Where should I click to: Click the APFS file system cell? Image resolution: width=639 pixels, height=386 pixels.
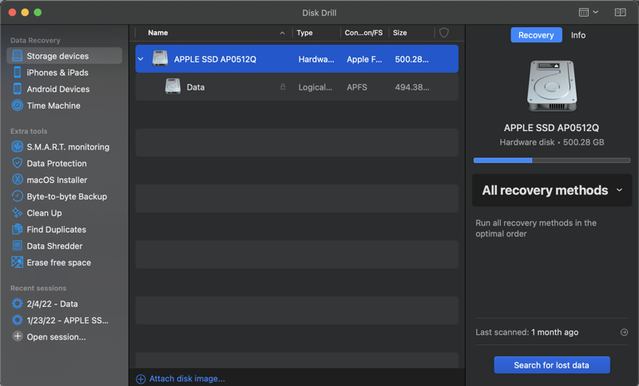(x=356, y=87)
